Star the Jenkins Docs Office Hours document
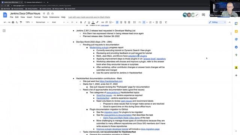 44,13
